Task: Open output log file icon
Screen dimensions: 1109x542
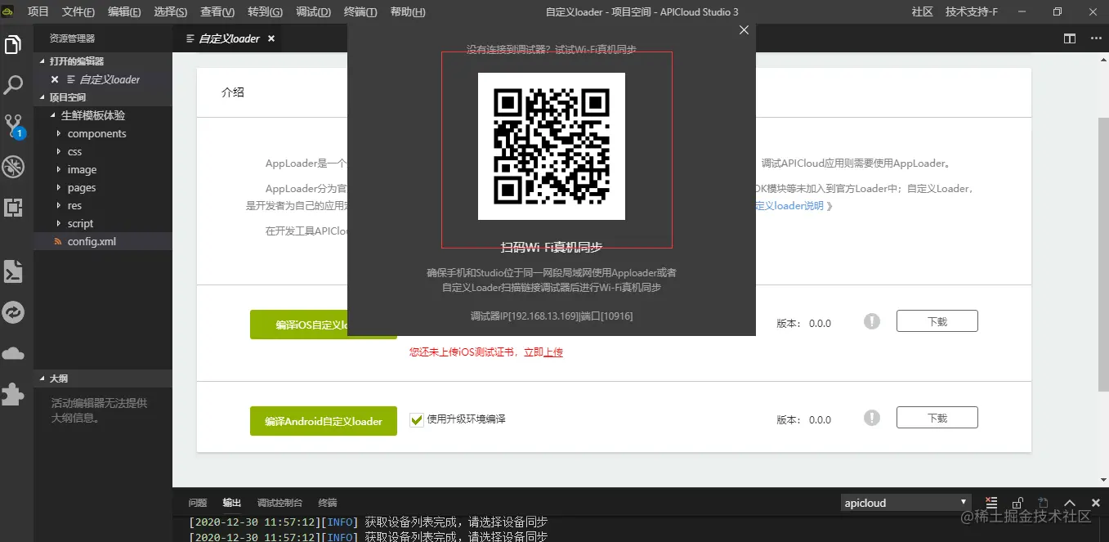Action: [1044, 503]
